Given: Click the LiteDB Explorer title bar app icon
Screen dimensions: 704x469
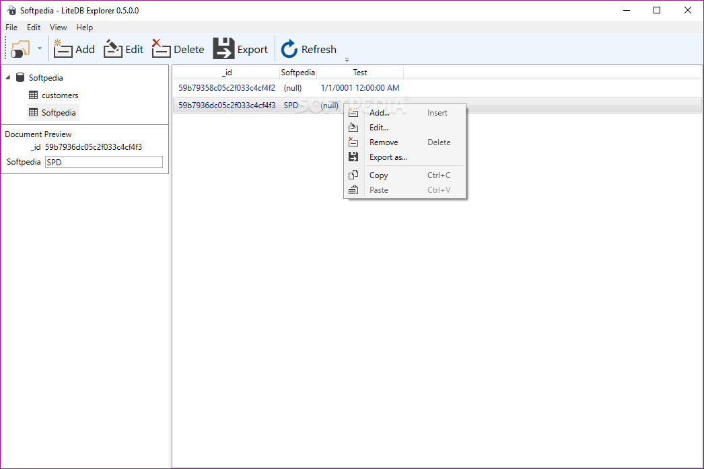Looking at the screenshot, I should point(11,10).
